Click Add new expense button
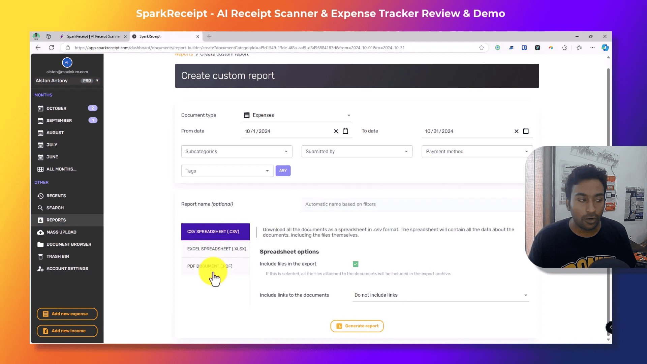647x364 pixels. click(67, 314)
